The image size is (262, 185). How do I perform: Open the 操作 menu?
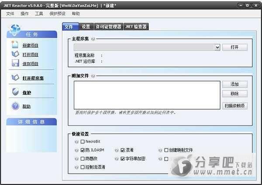point(24,13)
